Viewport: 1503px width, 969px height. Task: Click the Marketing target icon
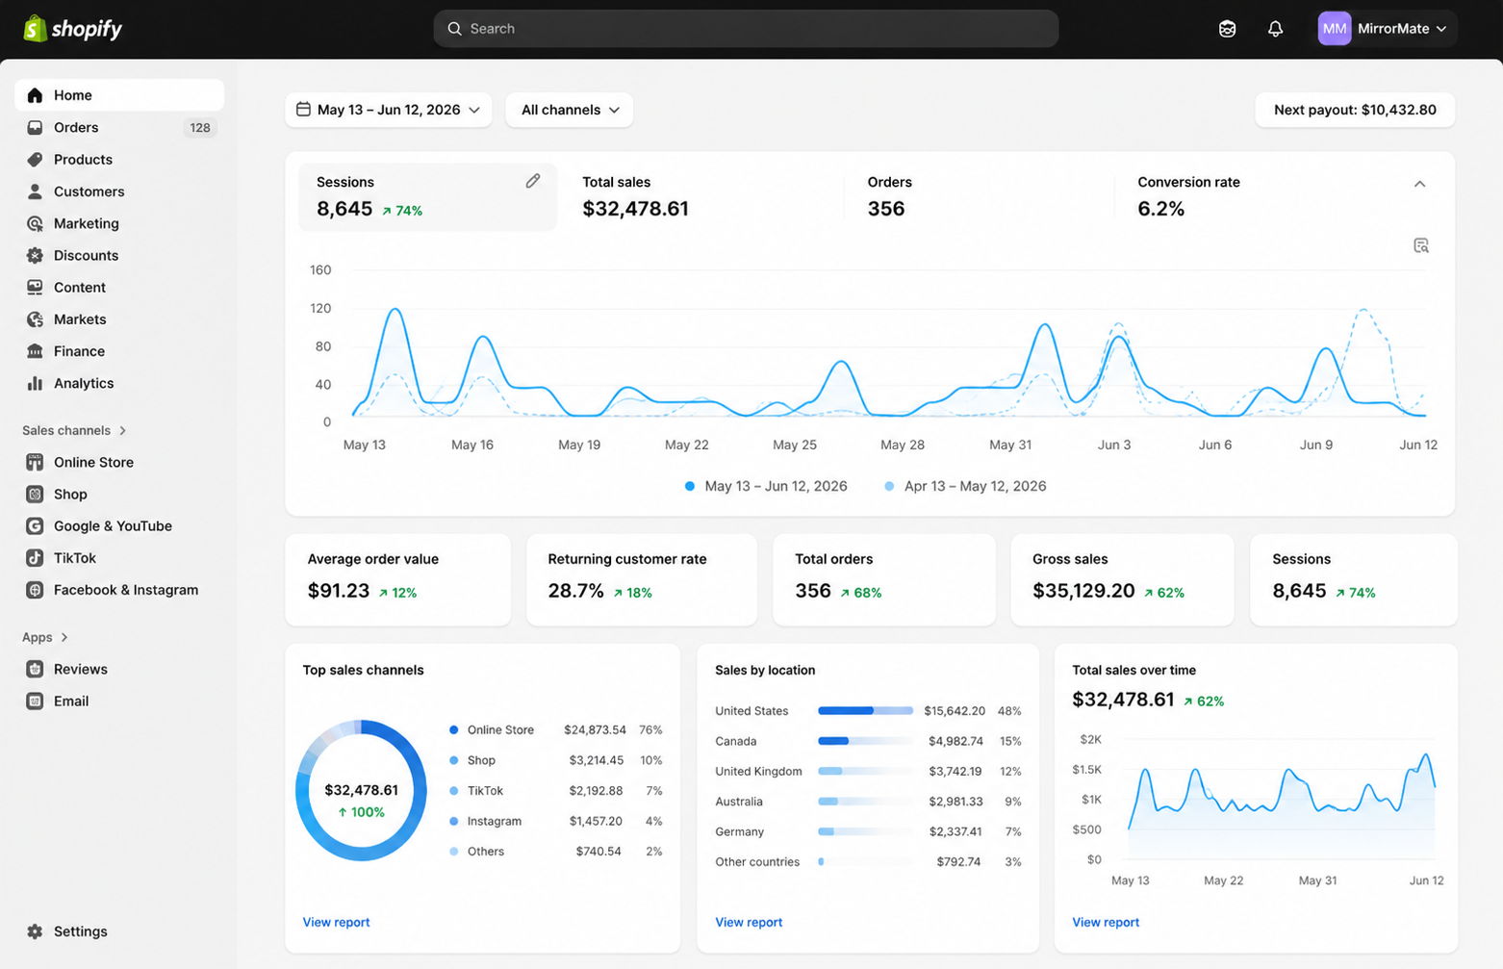[x=35, y=223]
